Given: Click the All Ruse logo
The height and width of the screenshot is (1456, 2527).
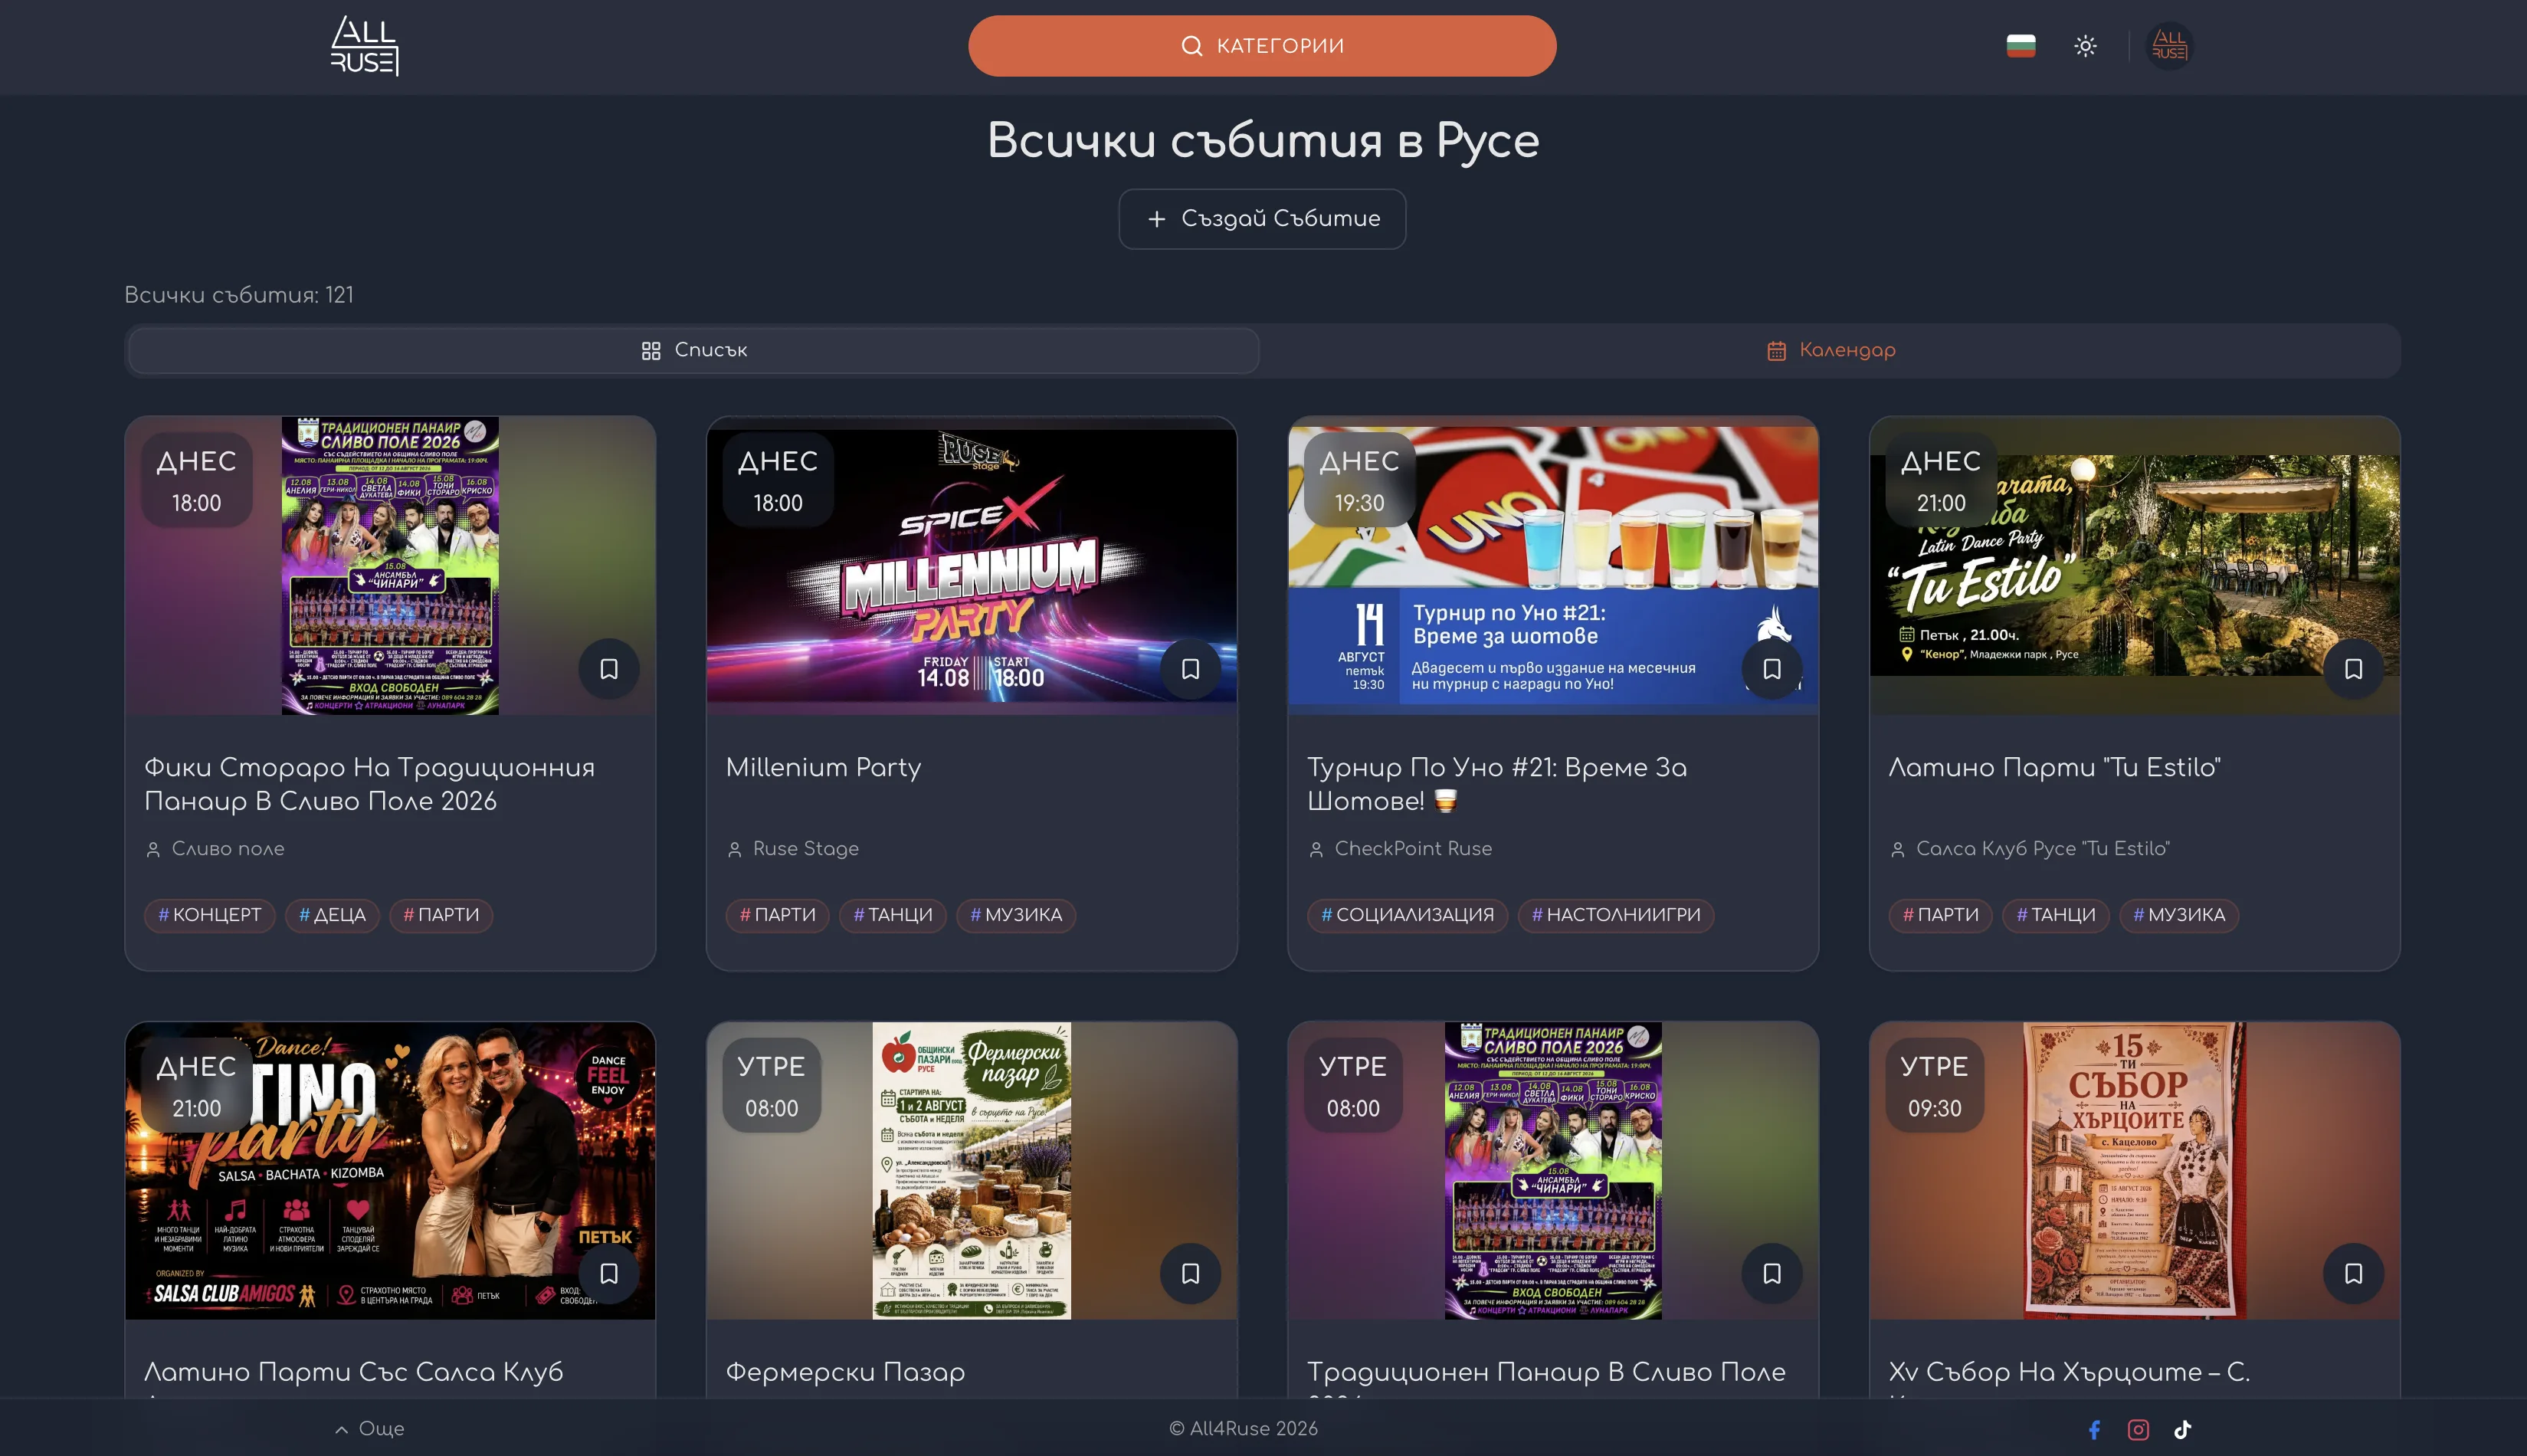Looking at the screenshot, I should click(365, 46).
